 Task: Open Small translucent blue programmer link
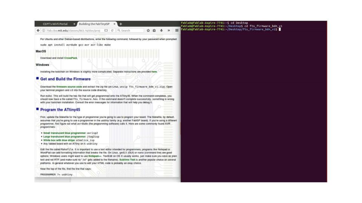point(64,133)
